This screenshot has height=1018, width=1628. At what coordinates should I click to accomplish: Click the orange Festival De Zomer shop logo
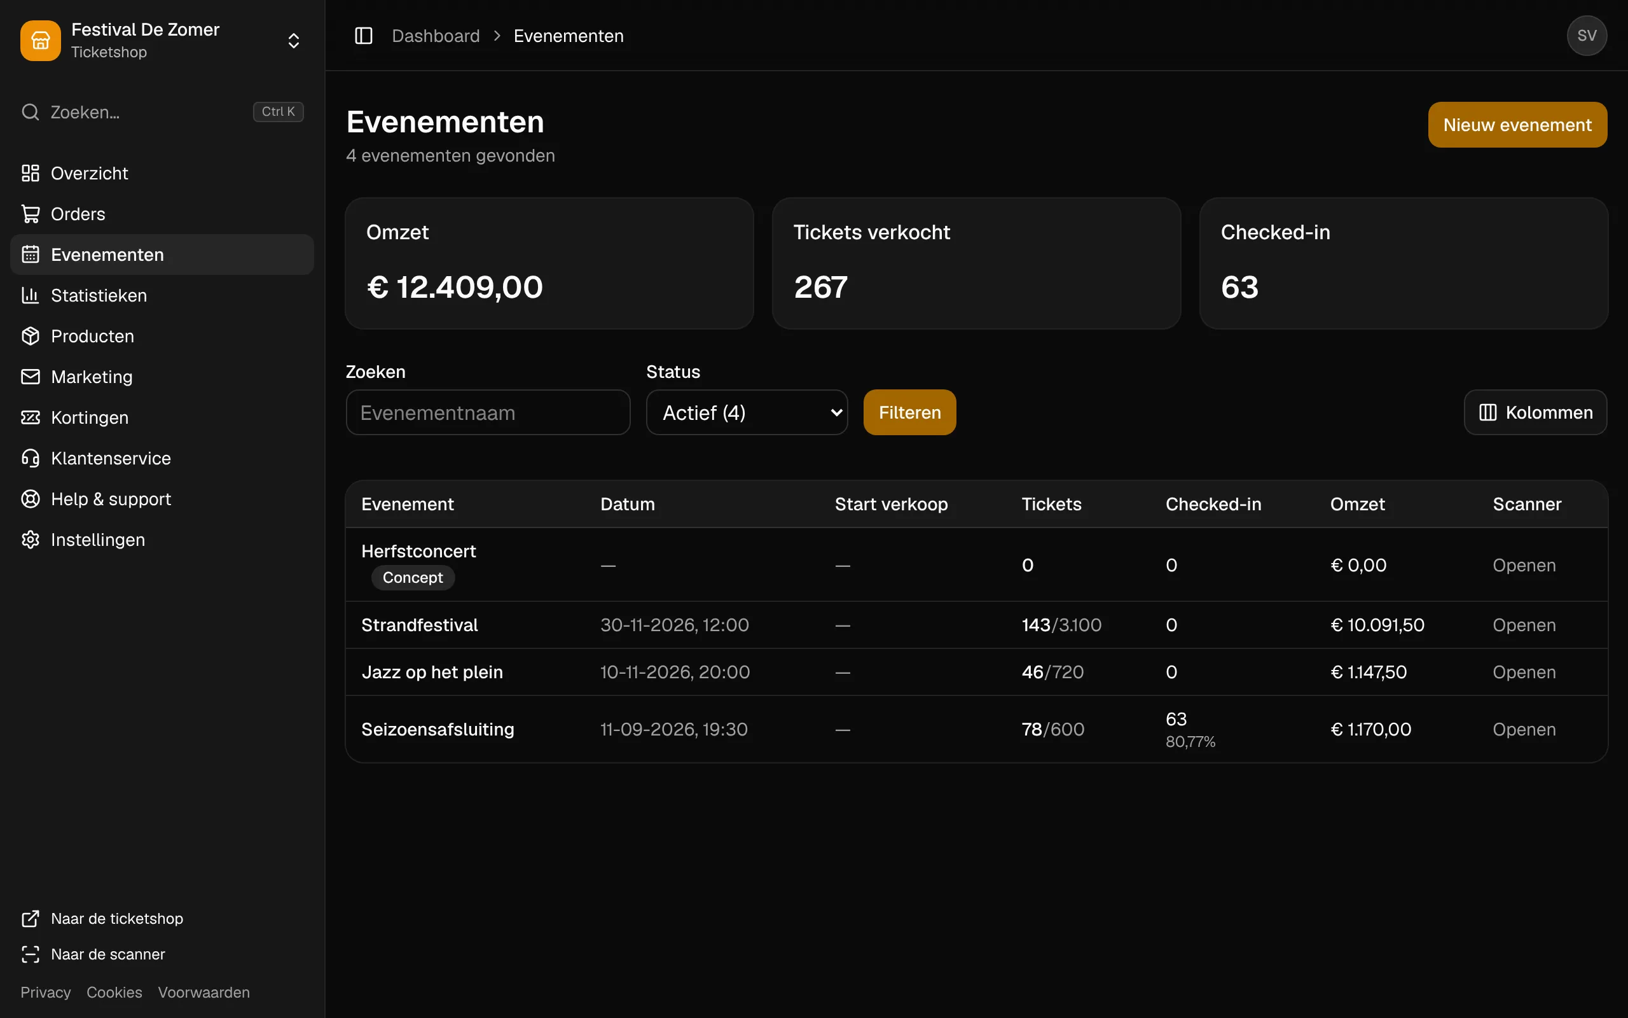pos(40,40)
